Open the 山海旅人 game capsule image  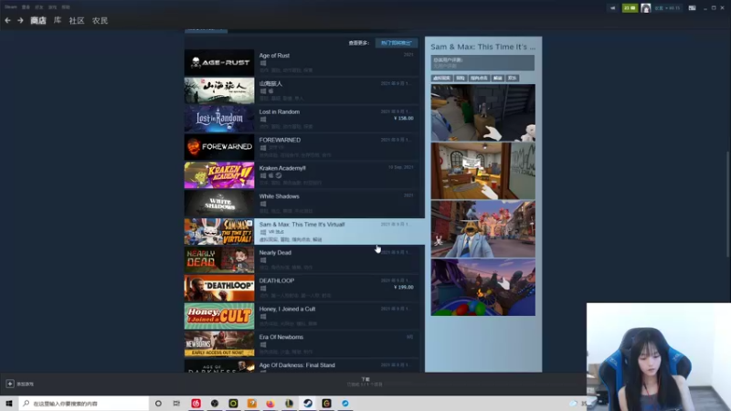click(219, 90)
